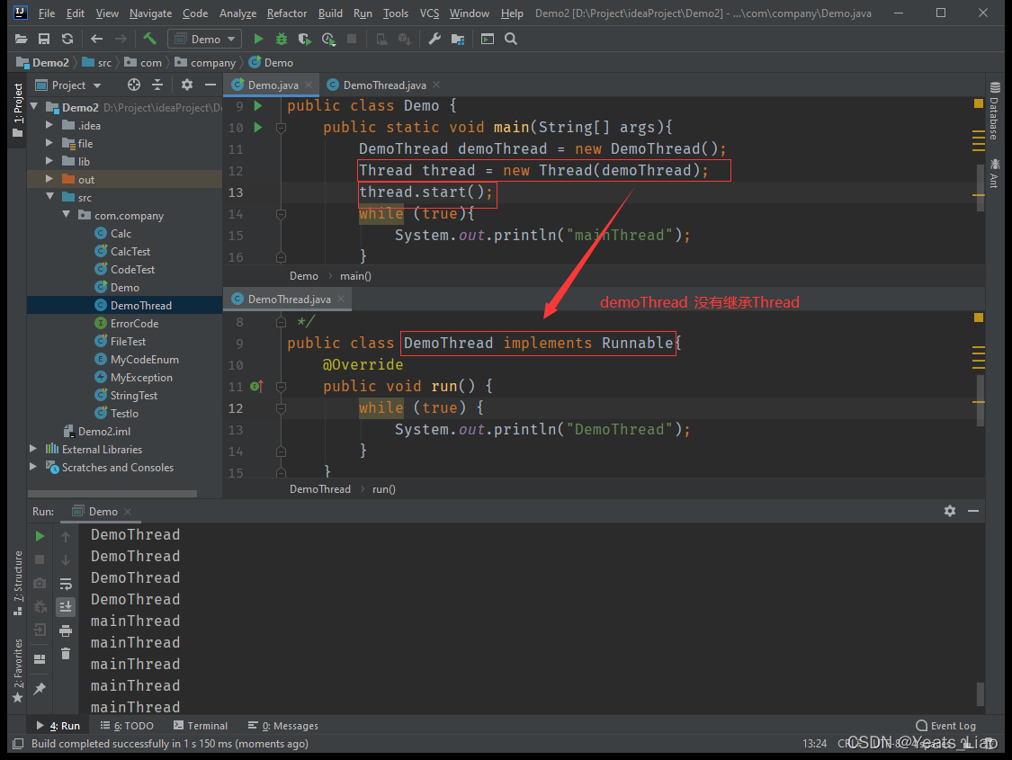Rerun Demo in the Run panel

[40, 536]
